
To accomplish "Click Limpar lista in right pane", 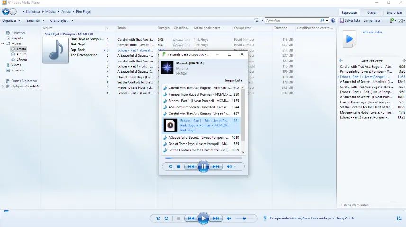I will (x=372, y=21).
